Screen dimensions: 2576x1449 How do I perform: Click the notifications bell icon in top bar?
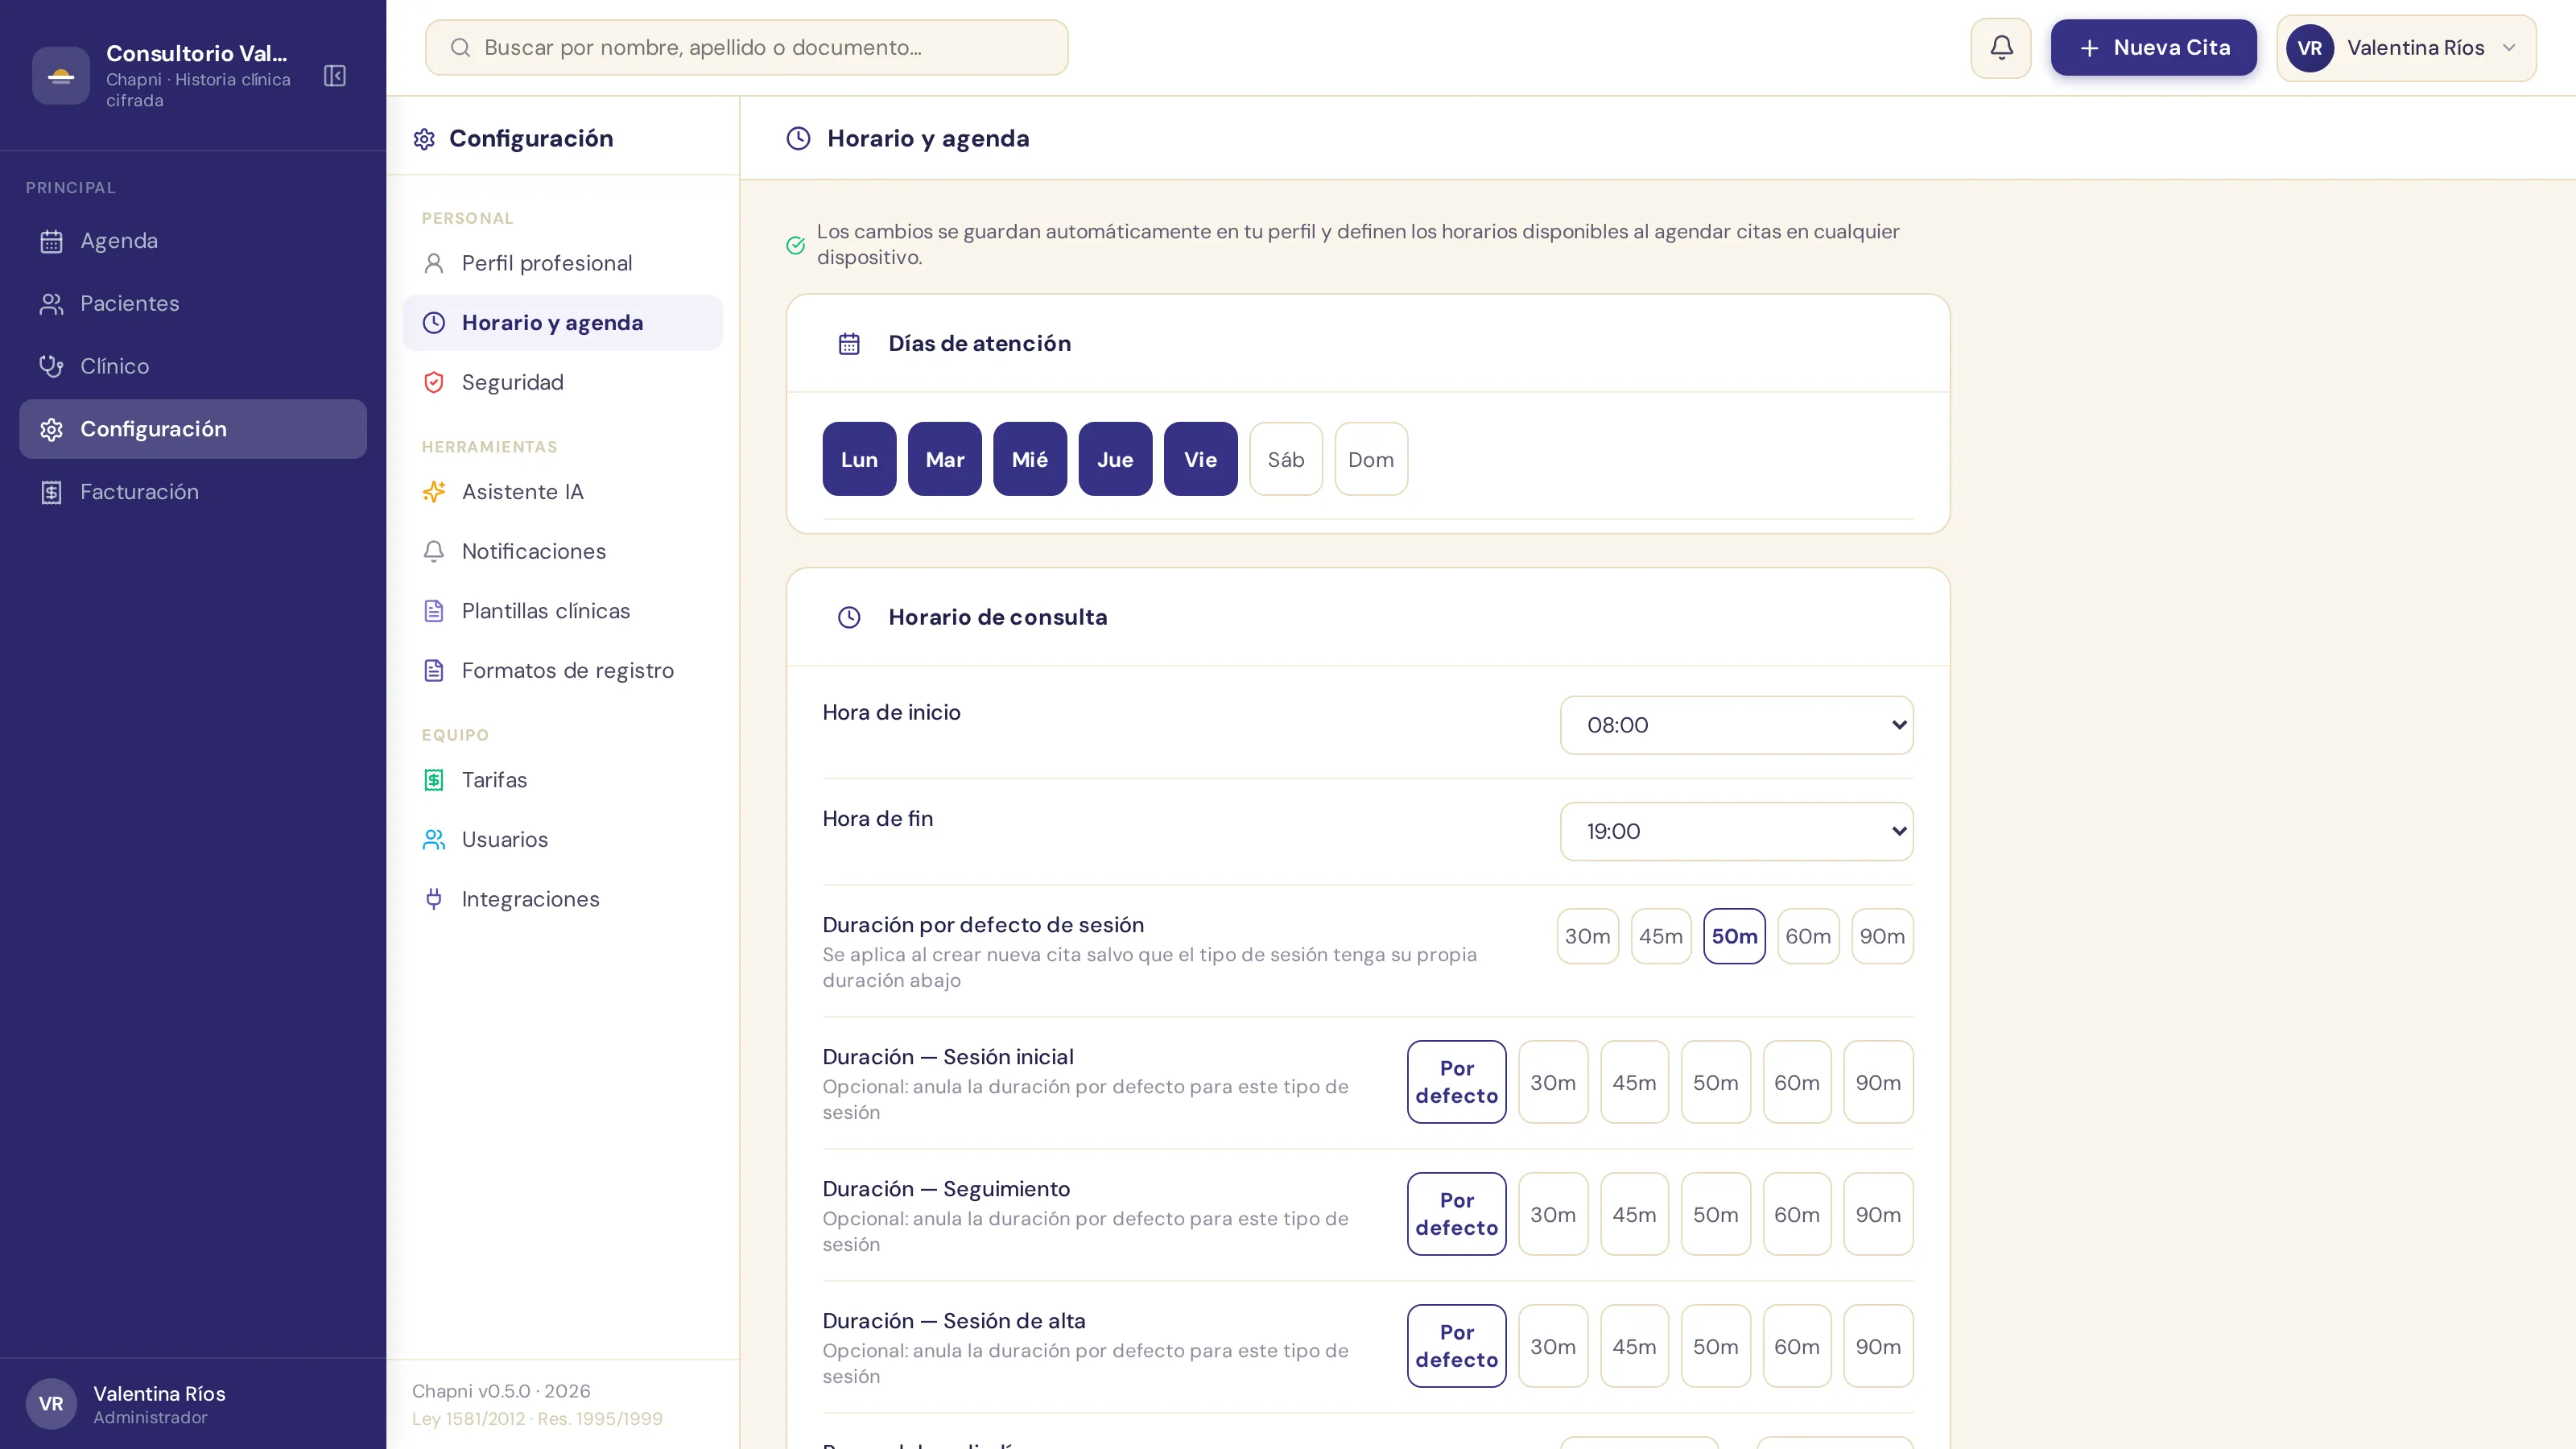(2001, 47)
